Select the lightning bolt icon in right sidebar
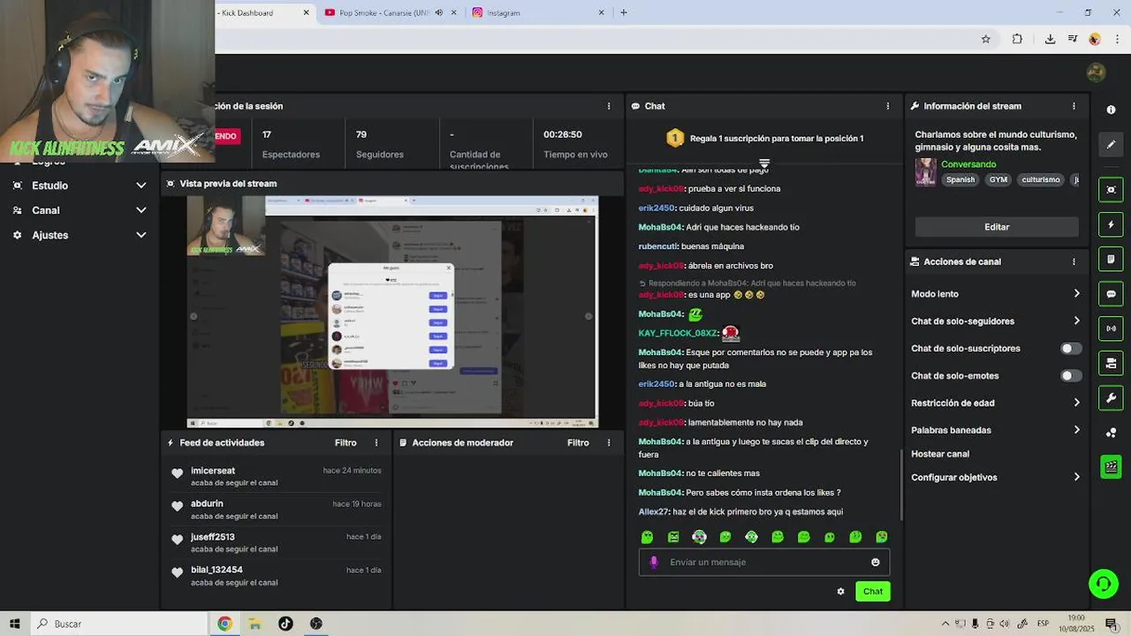Image resolution: width=1131 pixels, height=636 pixels. point(1111,224)
